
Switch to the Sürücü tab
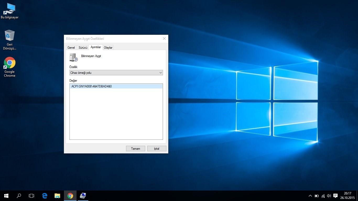point(83,48)
